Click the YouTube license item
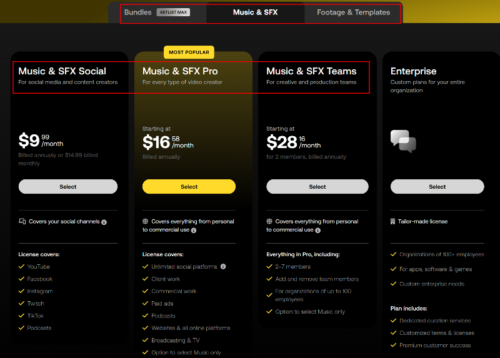 tap(38, 267)
